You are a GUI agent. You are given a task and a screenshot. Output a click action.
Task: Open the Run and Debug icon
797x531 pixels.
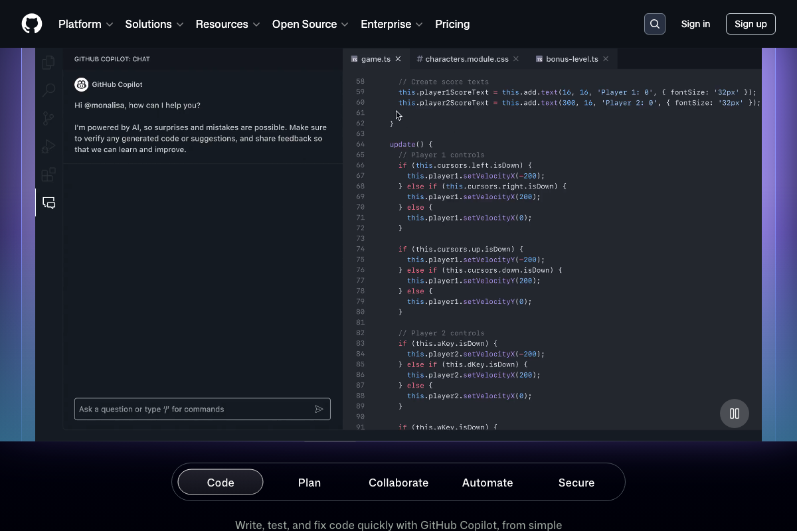[x=48, y=147]
